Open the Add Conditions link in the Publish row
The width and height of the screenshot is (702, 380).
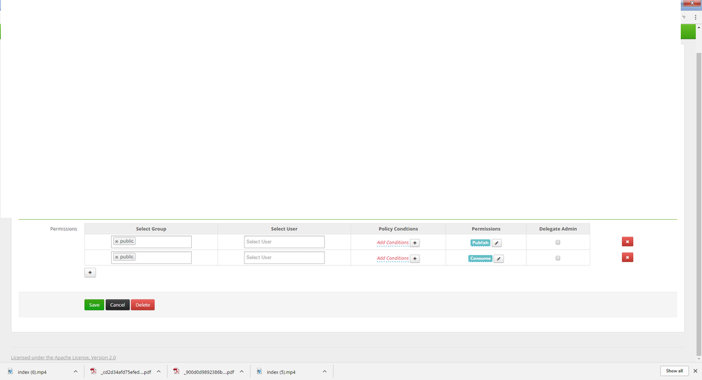393,242
